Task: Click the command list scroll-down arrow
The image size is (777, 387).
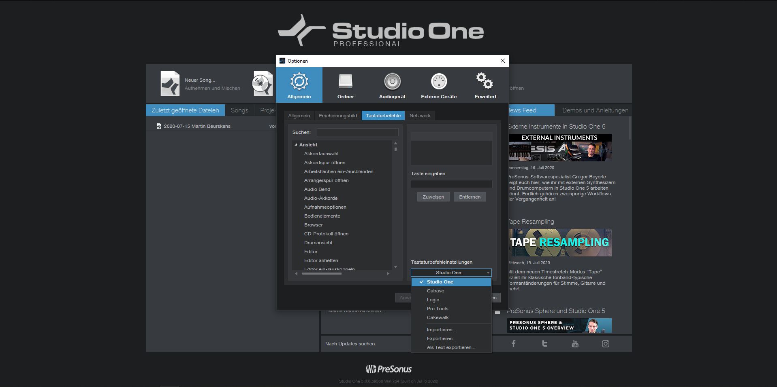Action: point(395,267)
